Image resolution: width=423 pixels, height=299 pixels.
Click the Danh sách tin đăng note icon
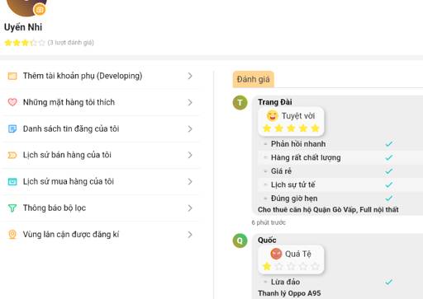pyautogui.click(x=12, y=128)
